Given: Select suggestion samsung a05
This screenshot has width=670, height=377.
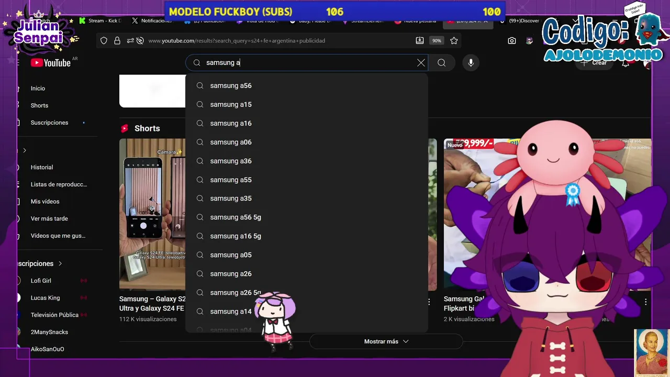Looking at the screenshot, I should (x=307, y=255).
